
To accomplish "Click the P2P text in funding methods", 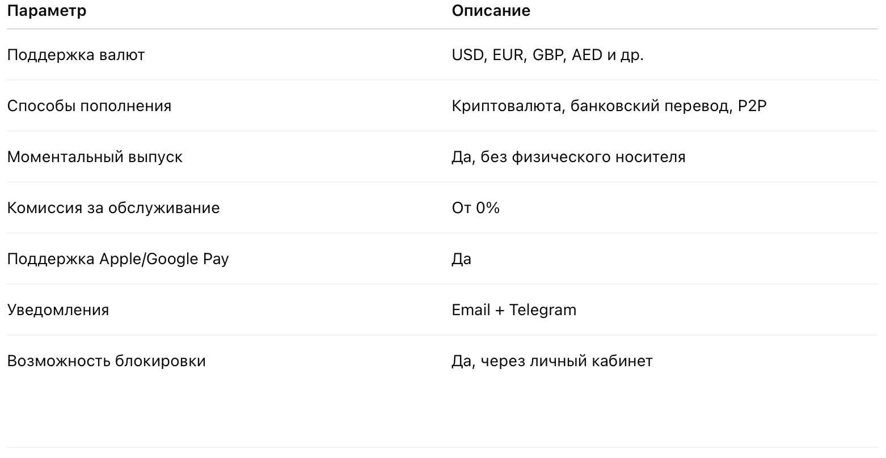I will [753, 106].
